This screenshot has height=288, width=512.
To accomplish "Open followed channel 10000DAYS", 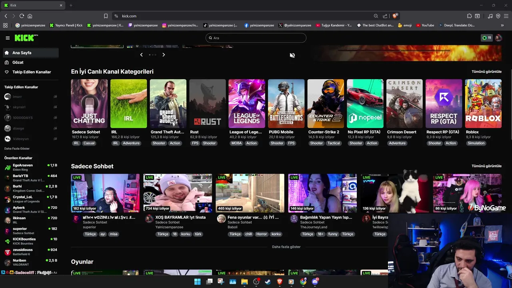I will pyautogui.click(x=30, y=118).
